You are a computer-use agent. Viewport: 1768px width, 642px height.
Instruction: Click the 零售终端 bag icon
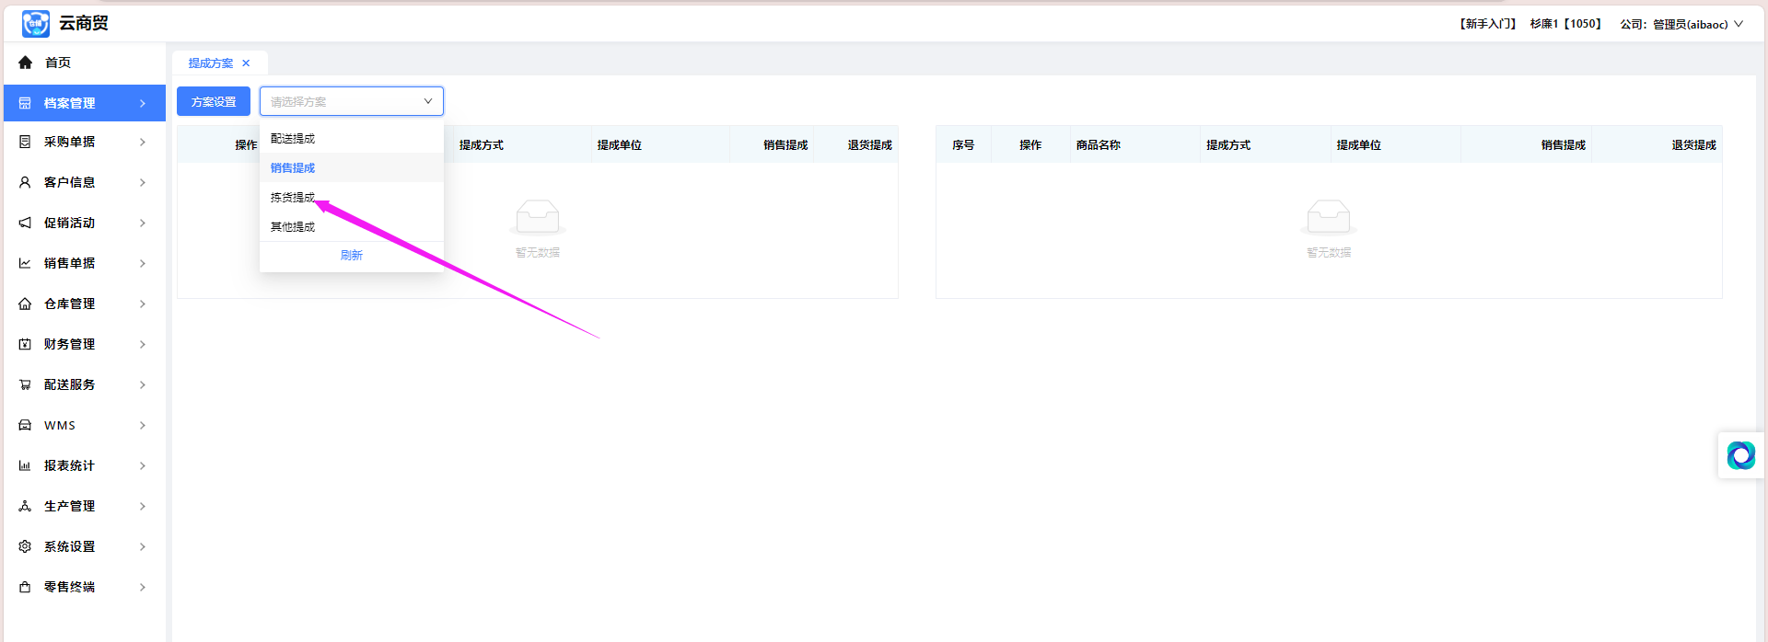pyautogui.click(x=25, y=587)
